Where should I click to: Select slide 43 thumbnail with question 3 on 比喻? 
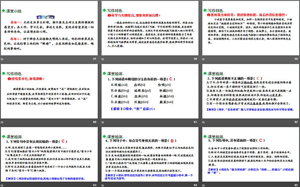click(49, 154)
